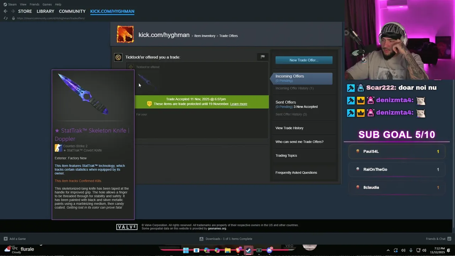Switch to the COMMUNITY tab
This screenshot has height=256, width=455.
click(72, 11)
